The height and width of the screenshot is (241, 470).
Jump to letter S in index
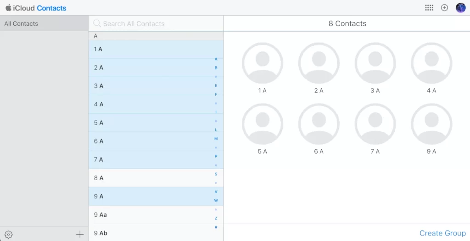(x=216, y=174)
